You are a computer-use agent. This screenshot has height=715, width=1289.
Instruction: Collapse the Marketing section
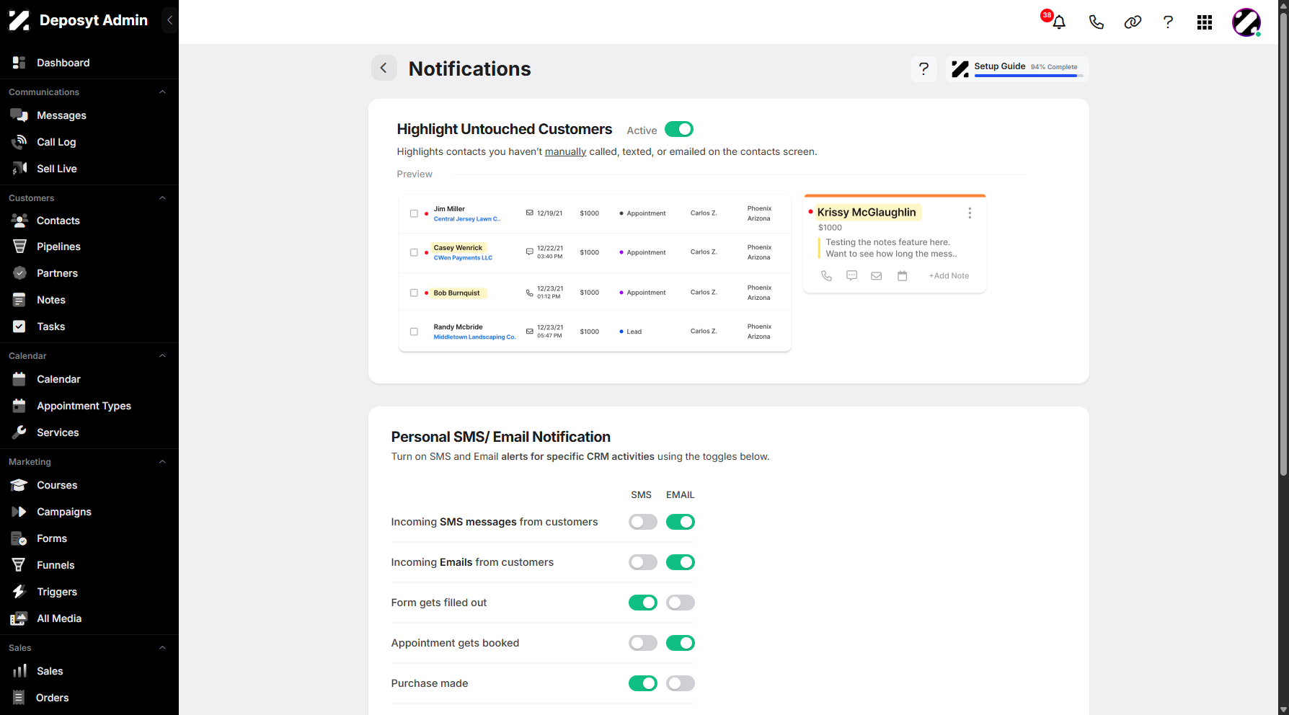click(162, 462)
